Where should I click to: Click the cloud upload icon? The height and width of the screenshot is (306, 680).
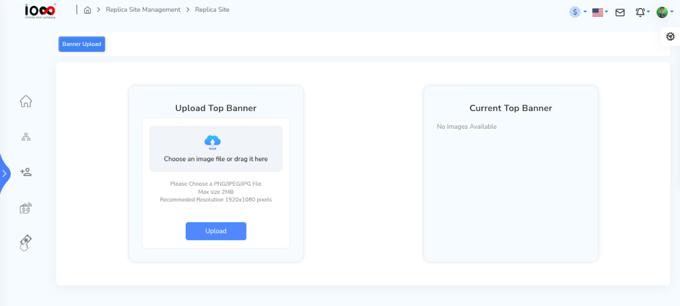212,141
